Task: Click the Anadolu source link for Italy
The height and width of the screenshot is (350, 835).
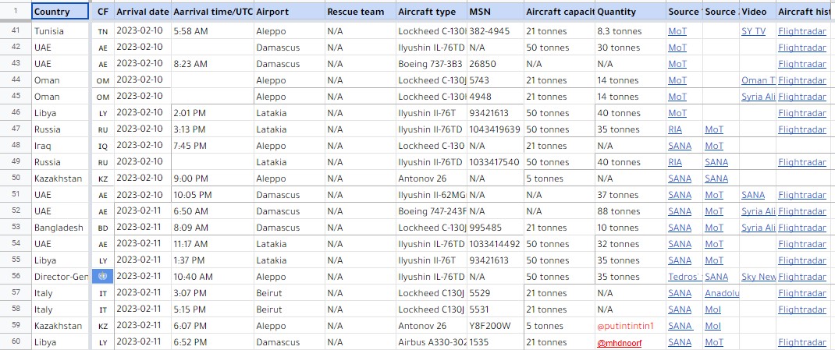Action: 722,294
